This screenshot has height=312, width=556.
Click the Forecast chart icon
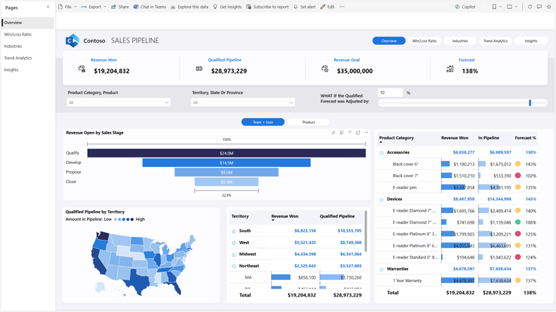450,69
